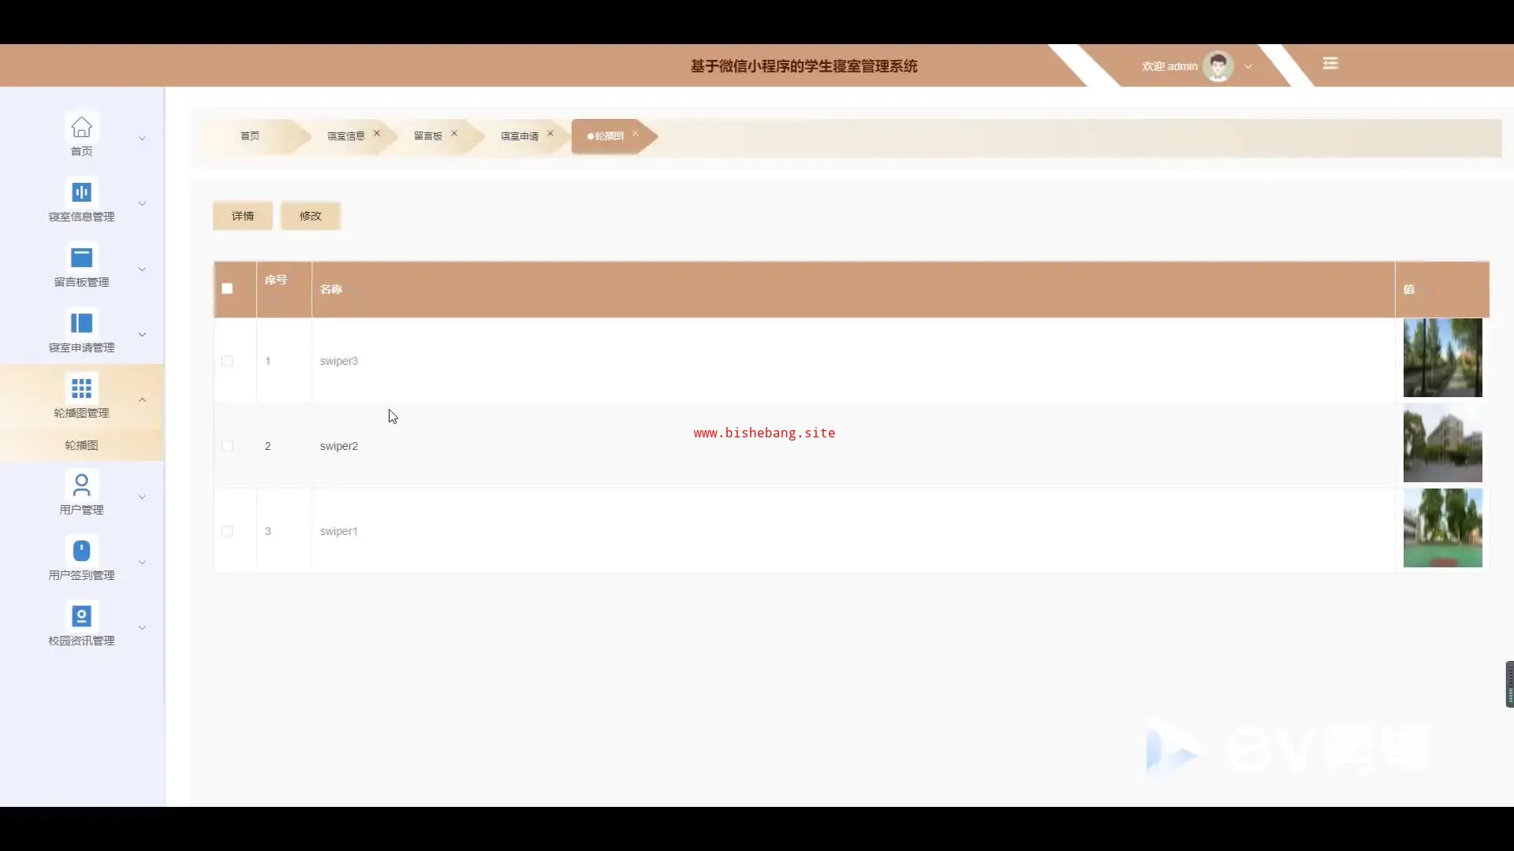Open 寝室信息管理 sidebar icon
This screenshot has height=851, width=1514.
[81, 192]
